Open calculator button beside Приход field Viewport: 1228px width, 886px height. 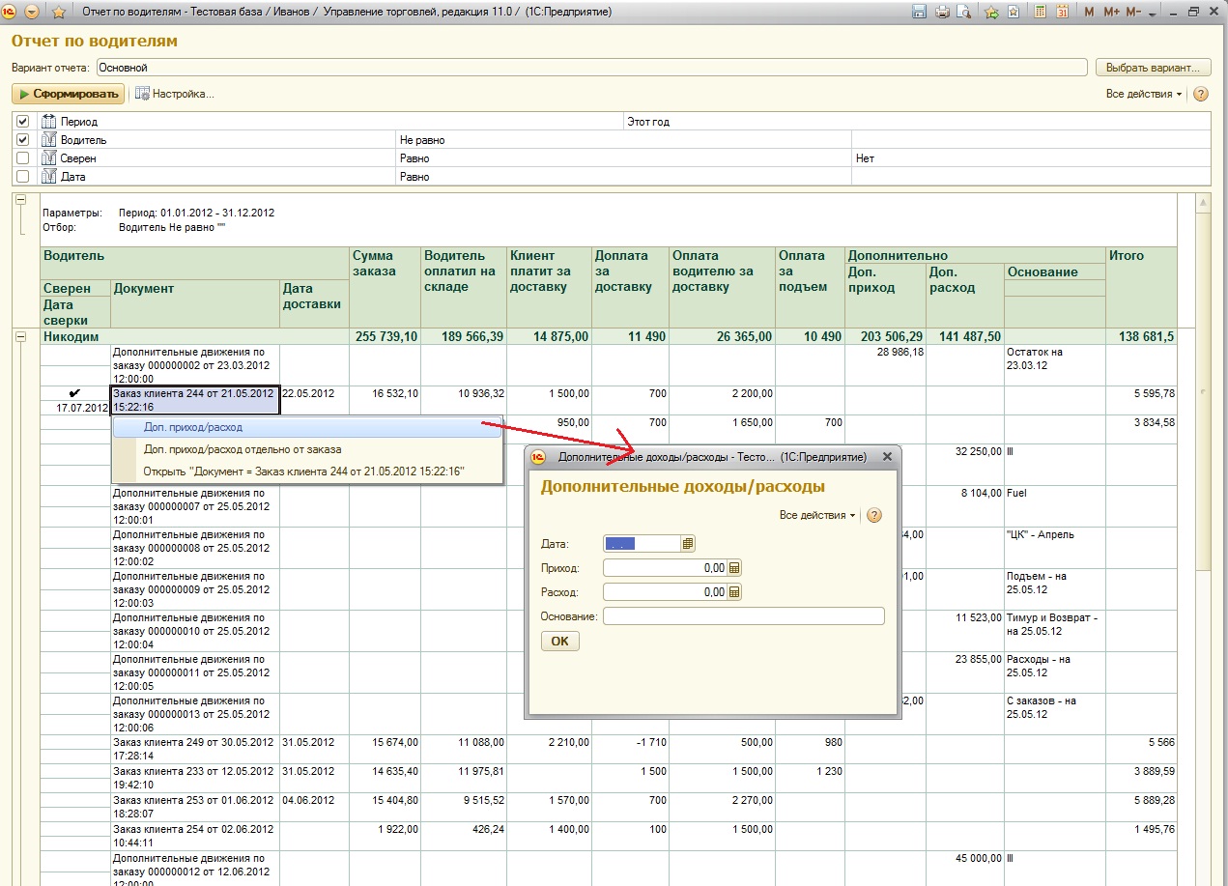pyautogui.click(x=734, y=568)
